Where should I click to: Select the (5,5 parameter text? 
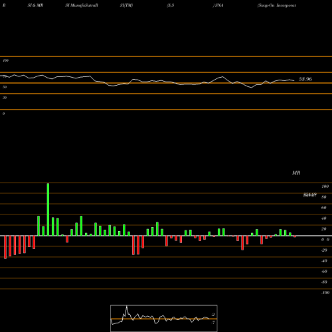pos(171,5)
